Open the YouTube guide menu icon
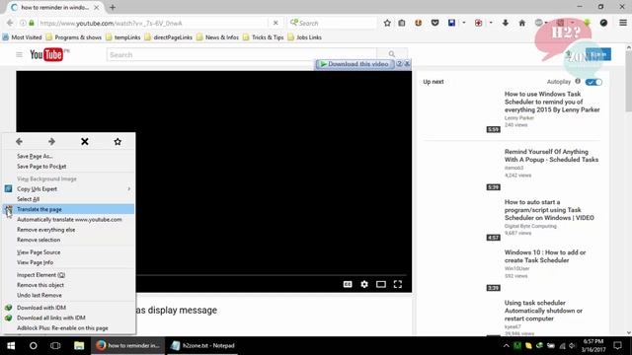Viewport: 632px width, 355px height. (x=19, y=54)
